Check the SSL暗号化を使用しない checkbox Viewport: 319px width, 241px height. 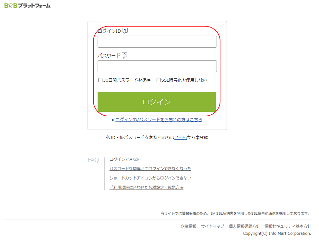click(x=159, y=80)
